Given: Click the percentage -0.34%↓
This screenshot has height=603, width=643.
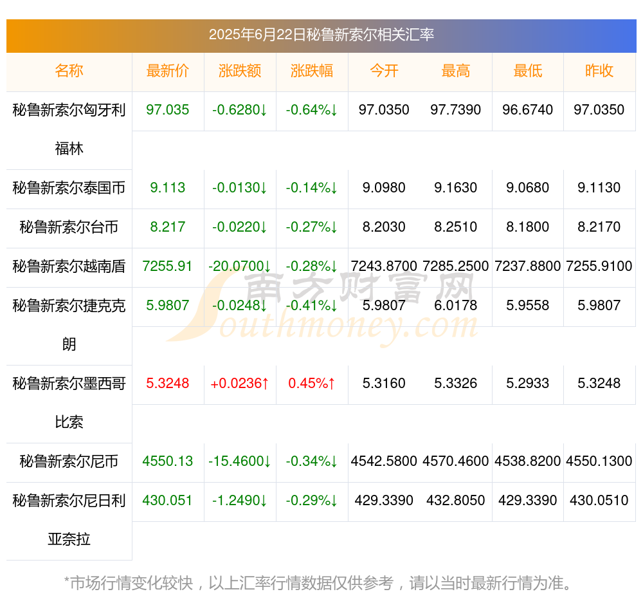Looking at the screenshot, I should pos(312,461).
